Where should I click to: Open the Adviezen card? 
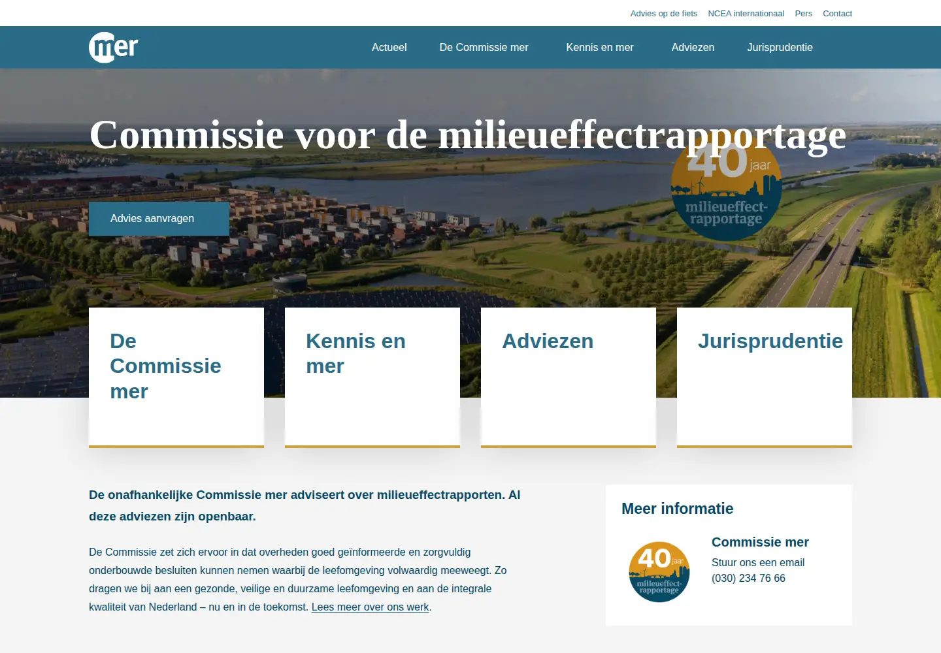coord(569,377)
